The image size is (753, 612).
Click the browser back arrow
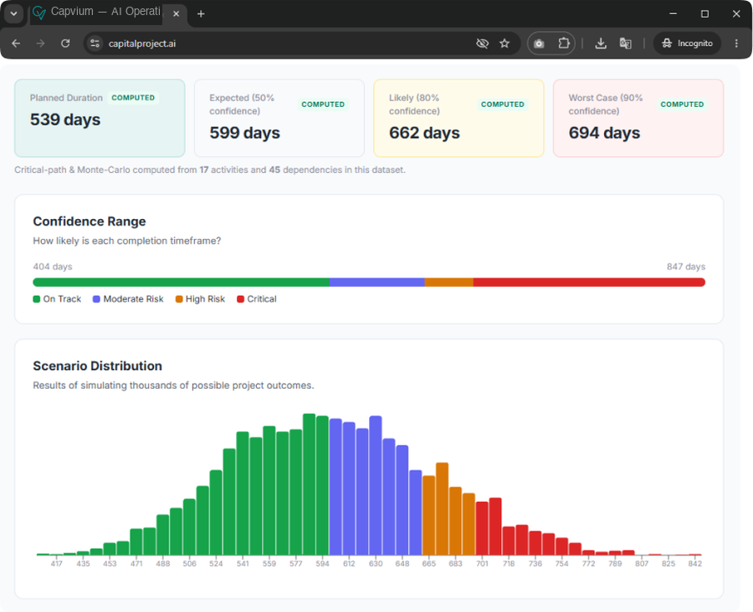(x=16, y=43)
